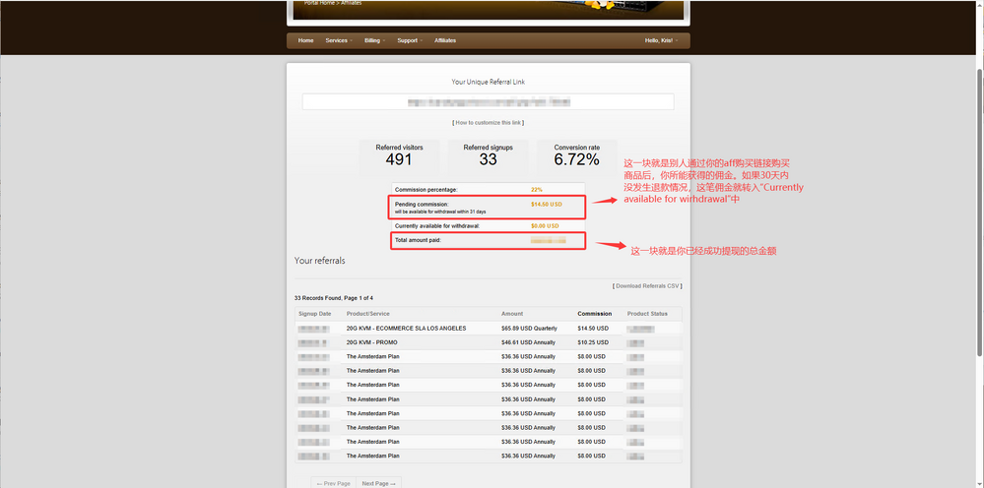Expand the Billing dropdown menu
Screen dimensions: 984x488
(372, 40)
